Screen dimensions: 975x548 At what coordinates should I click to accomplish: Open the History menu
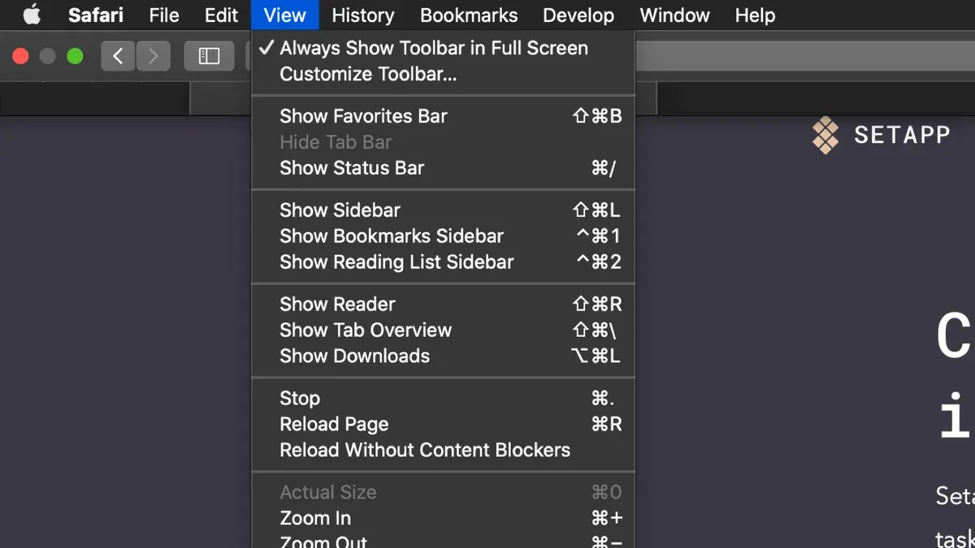(363, 15)
